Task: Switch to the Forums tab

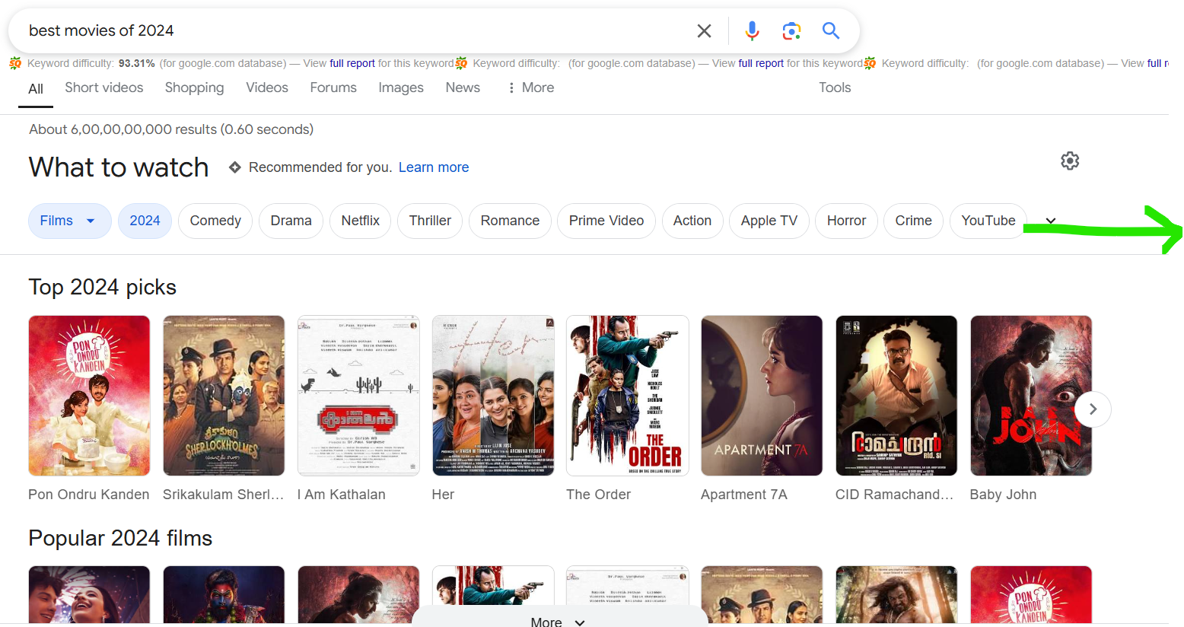Action: pyautogui.click(x=333, y=88)
